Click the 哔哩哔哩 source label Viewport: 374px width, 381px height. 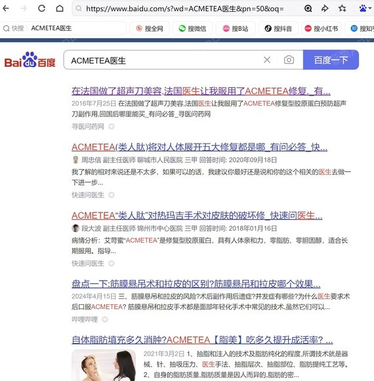click(x=85, y=319)
